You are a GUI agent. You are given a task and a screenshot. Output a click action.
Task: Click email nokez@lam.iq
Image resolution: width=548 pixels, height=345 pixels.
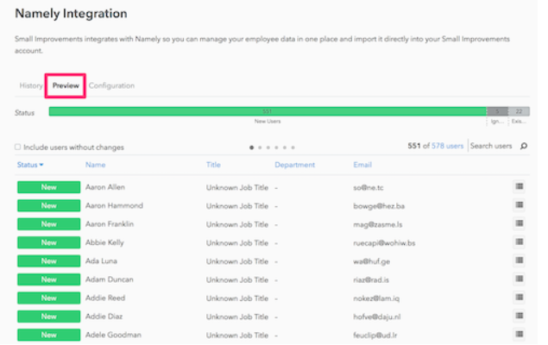click(376, 298)
